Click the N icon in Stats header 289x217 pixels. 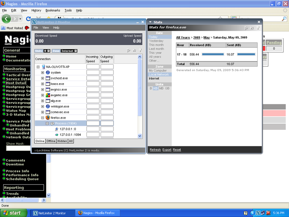pyautogui.click(x=252, y=28)
